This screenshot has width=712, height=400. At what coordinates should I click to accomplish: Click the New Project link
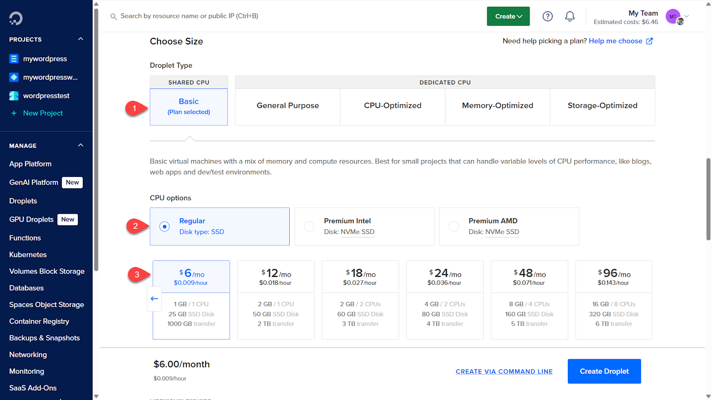click(x=43, y=113)
